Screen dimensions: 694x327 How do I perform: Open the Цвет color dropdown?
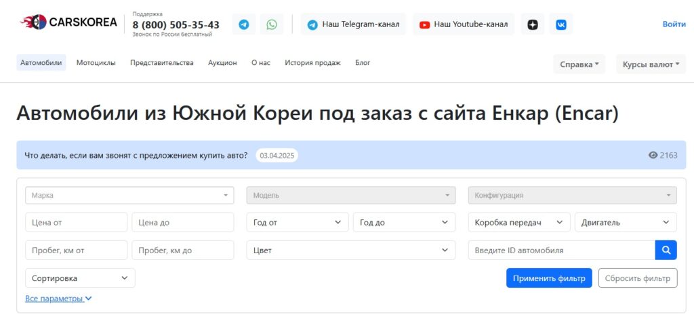pyautogui.click(x=351, y=250)
